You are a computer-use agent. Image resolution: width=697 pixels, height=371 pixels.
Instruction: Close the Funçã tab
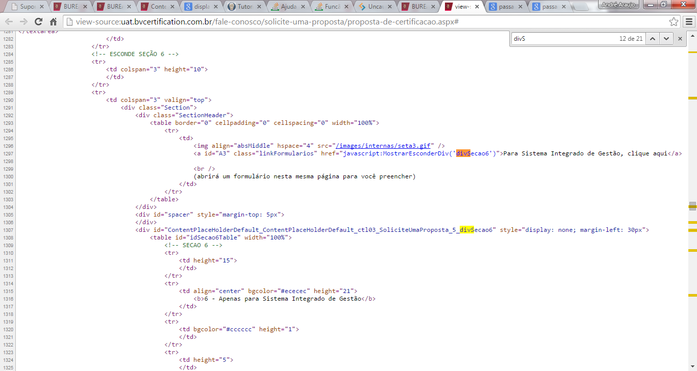click(346, 7)
